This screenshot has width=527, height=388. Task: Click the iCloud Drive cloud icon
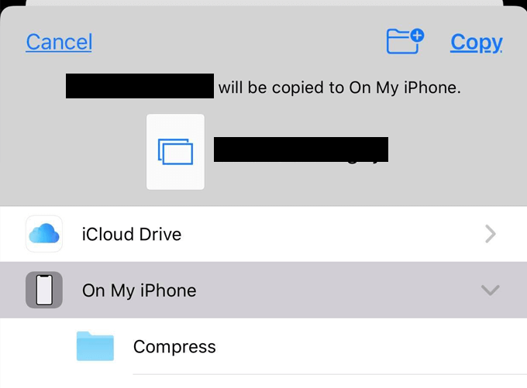[x=44, y=234]
